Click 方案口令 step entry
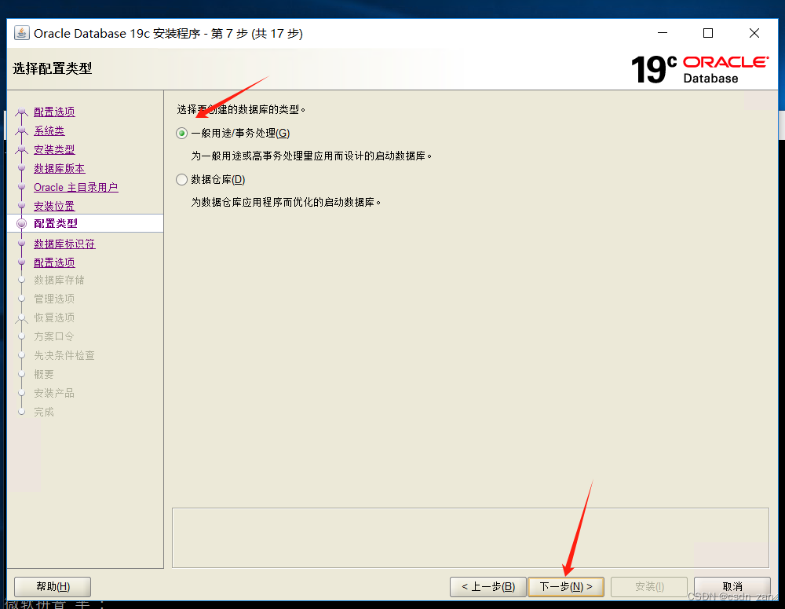Screen dimensions: 785x609 pyautogui.click(x=53, y=336)
